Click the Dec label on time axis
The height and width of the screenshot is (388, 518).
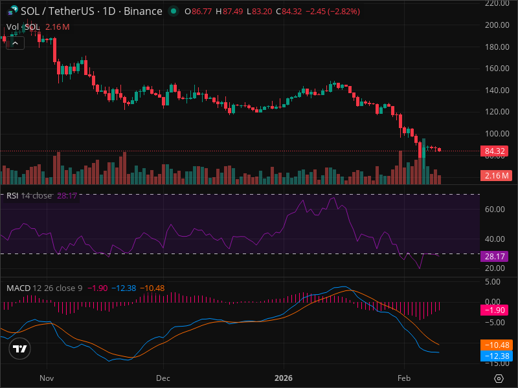click(163, 378)
